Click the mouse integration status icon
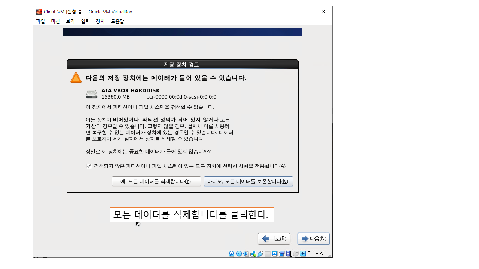 [x=296, y=254]
